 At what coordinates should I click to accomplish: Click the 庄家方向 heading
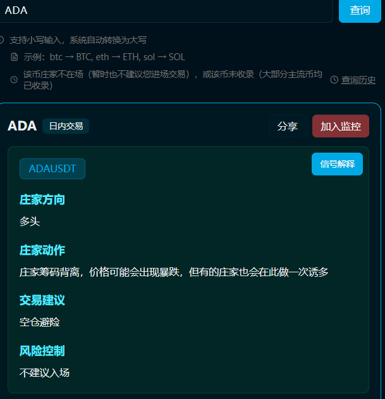(x=42, y=199)
